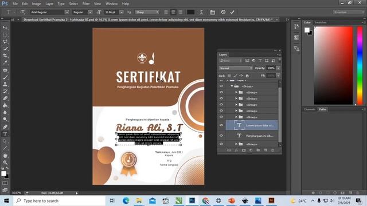Collapse the expanded parent Group folder
This screenshot has width=367, height=206.
coord(232,86)
